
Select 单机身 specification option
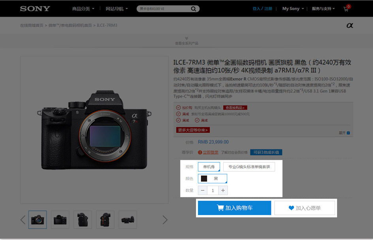click(x=209, y=167)
